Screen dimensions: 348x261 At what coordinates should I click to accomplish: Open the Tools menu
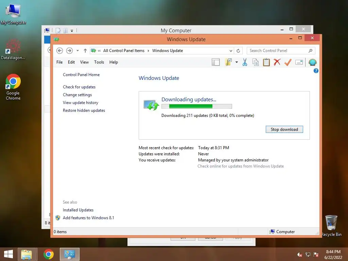(99, 62)
